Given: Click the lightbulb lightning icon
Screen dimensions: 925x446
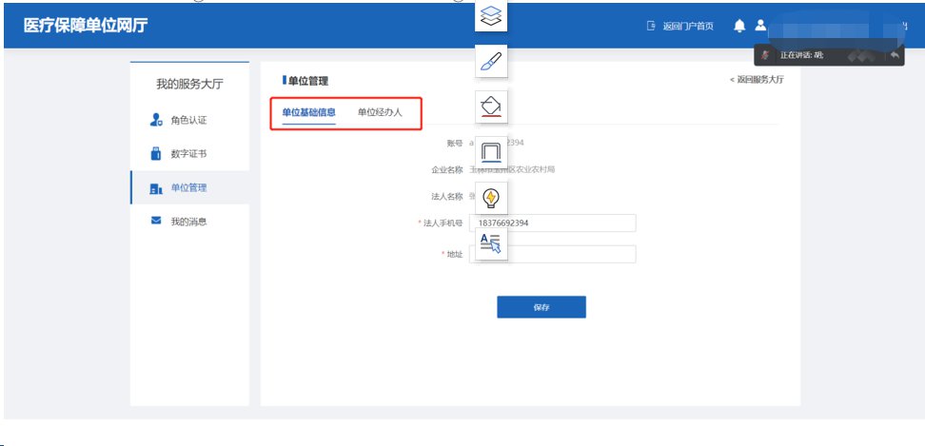Looking at the screenshot, I should (x=490, y=198).
